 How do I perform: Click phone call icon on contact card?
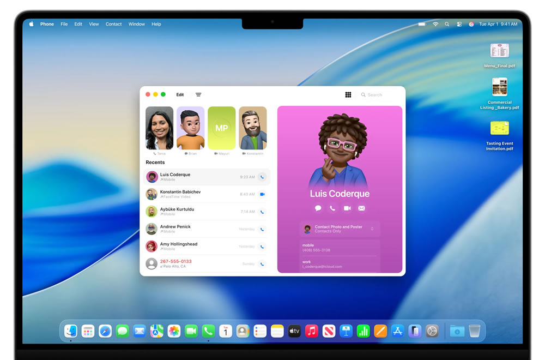click(x=332, y=208)
